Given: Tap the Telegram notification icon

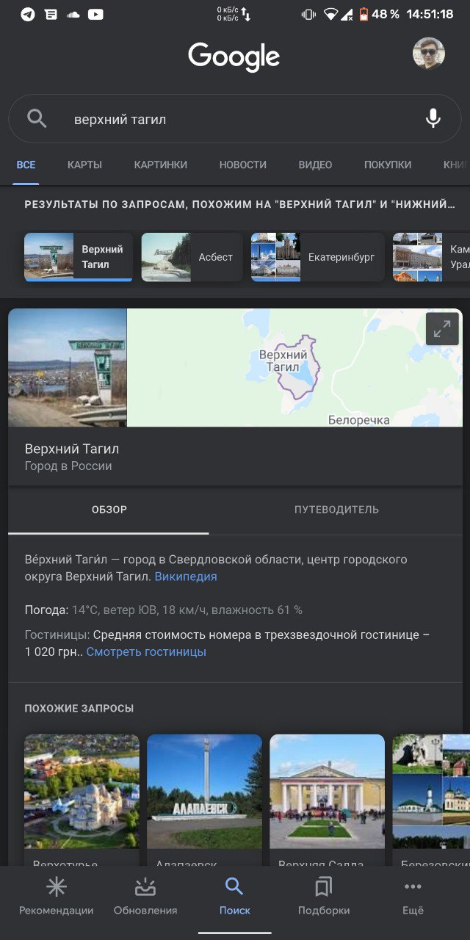Looking at the screenshot, I should (x=28, y=14).
